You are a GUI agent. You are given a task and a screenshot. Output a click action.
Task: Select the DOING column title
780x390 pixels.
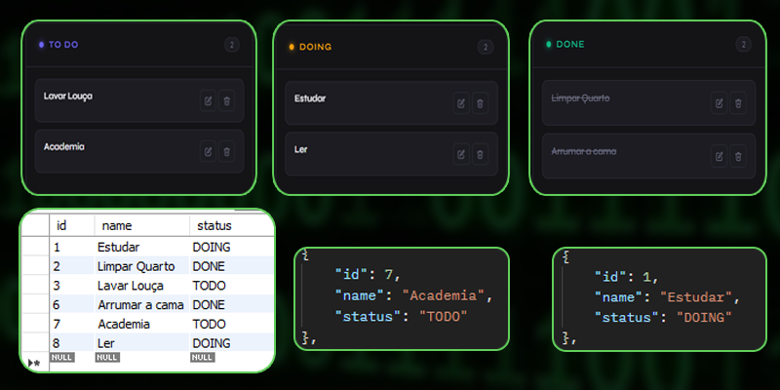coord(315,47)
